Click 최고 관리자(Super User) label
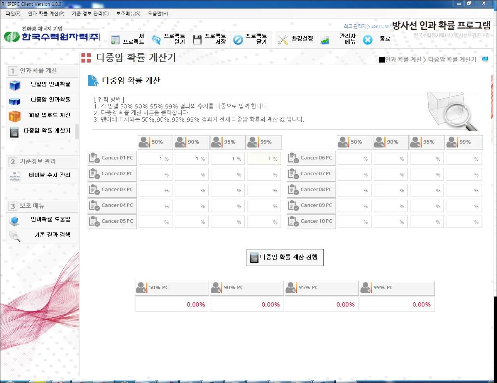The image size is (497, 383). pos(367,26)
